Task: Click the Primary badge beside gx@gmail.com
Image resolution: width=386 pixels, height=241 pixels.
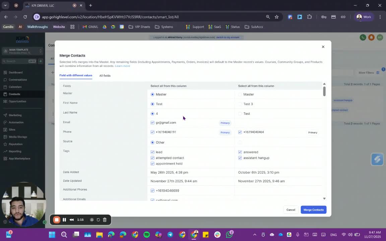Action: (225, 123)
